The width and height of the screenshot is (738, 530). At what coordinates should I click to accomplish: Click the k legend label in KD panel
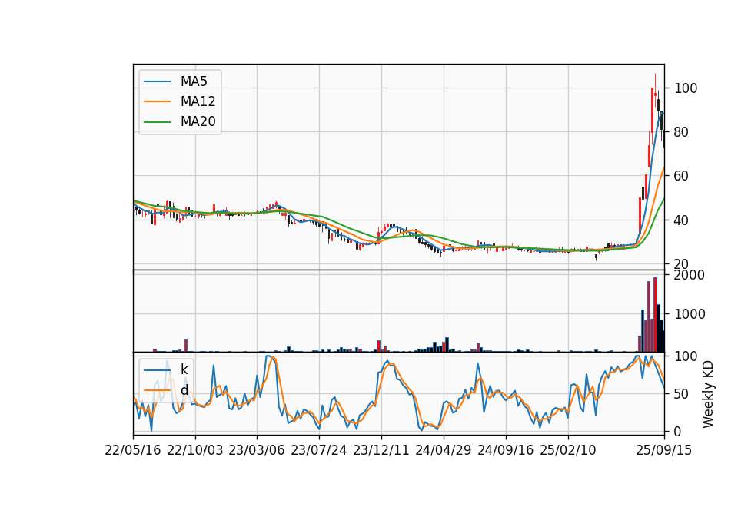[184, 369]
